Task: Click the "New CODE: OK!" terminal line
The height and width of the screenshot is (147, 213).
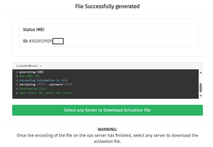Action: pyautogui.click(x=30, y=76)
